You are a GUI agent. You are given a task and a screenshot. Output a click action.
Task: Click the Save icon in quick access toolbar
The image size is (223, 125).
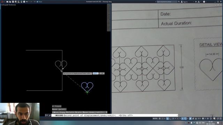tap(13, 2)
